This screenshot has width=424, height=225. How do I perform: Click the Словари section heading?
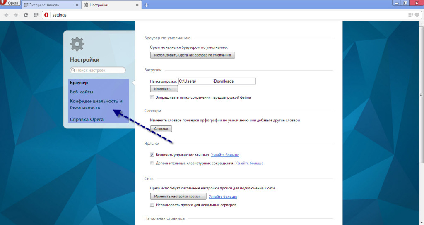pos(152,111)
